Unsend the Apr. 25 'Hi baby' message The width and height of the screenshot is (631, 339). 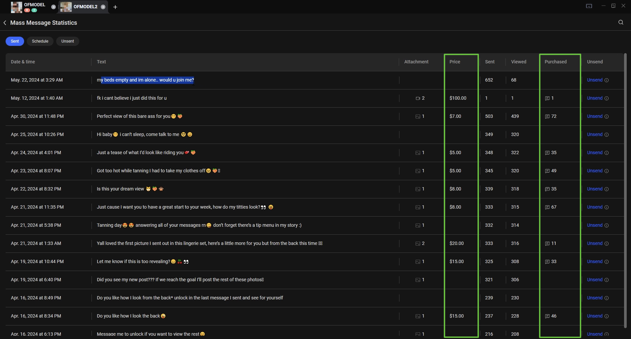coord(594,134)
